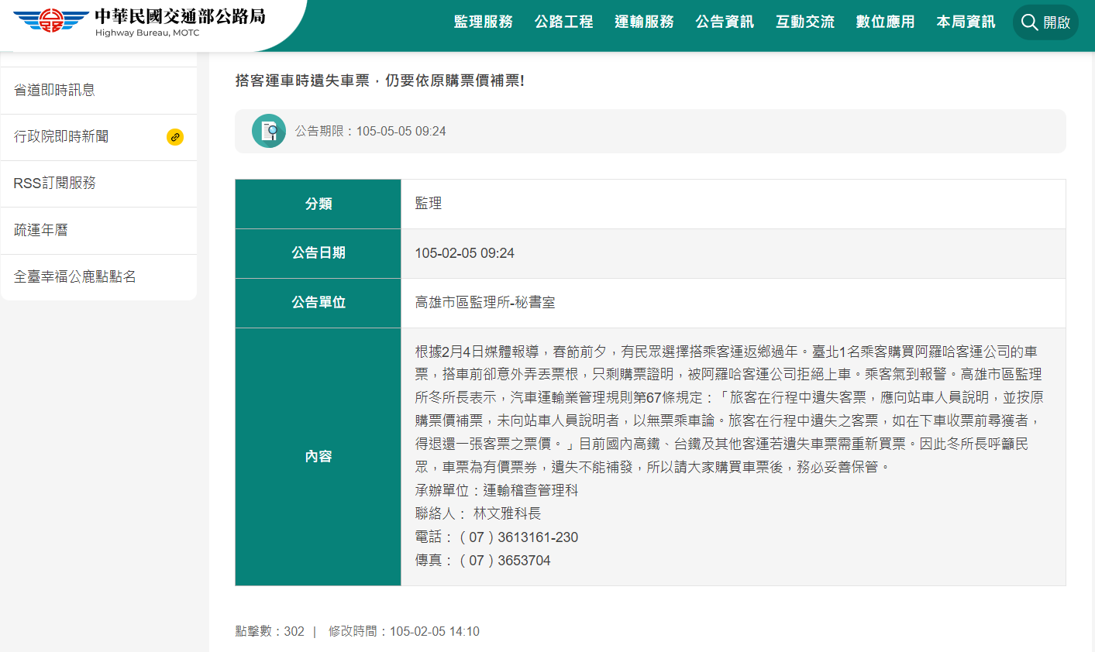Visit 全臺幸福公鹿點點名 sidebar link
Image resolution: width=1095 pixels, height=652 pixels.
pos(98,277)
